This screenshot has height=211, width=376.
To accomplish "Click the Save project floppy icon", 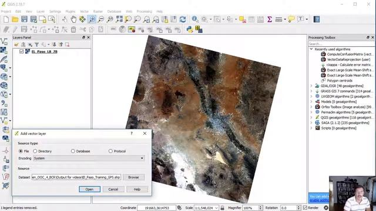I will point(24,19).
